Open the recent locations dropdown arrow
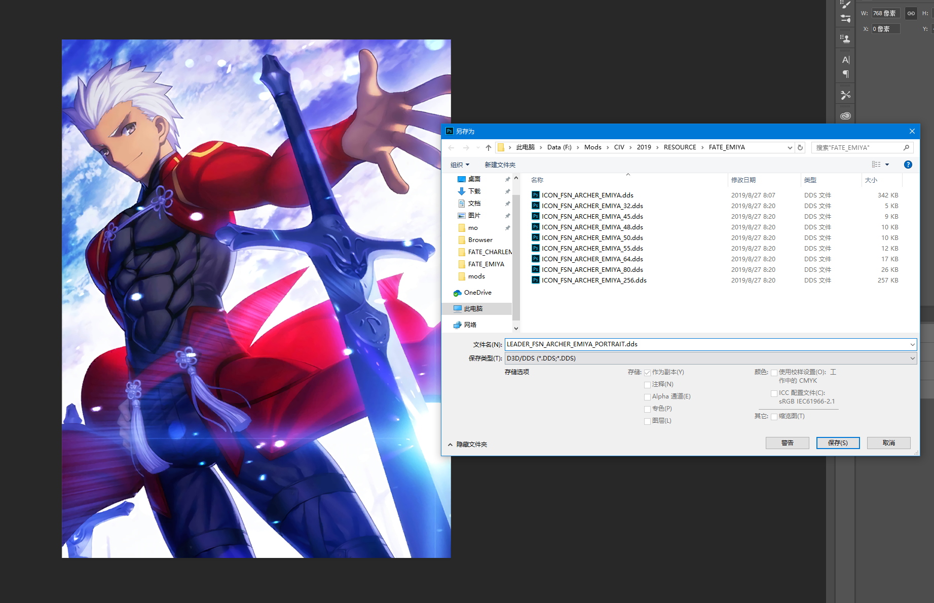 [x=477, y=148]
